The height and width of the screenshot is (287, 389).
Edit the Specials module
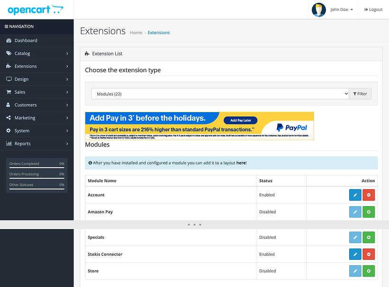pos(355,237)
